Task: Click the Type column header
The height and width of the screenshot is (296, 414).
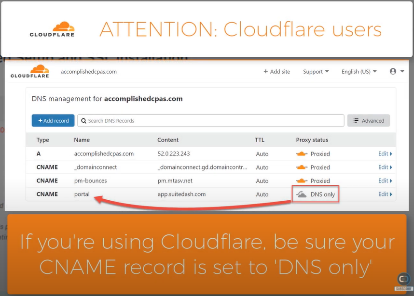Action: (x=43, y=140)
